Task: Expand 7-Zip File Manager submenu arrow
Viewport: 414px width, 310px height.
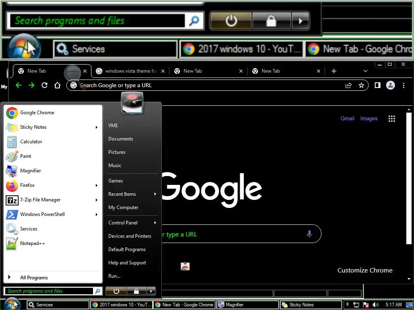Action: pyautogui.click(x=97, y=200)
